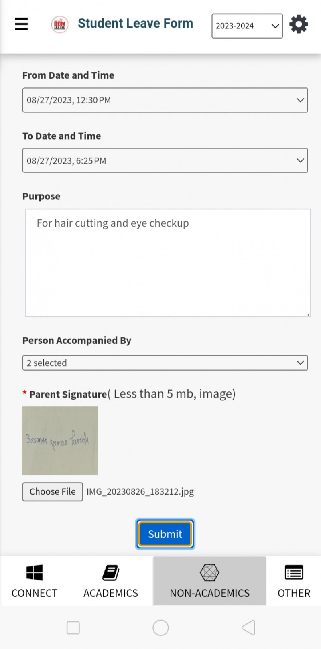Click the school logo icon
The height and width of the screenshot is (649, 321).
coord(60,24)
